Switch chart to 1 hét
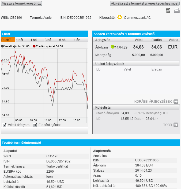 pos(22,40)
